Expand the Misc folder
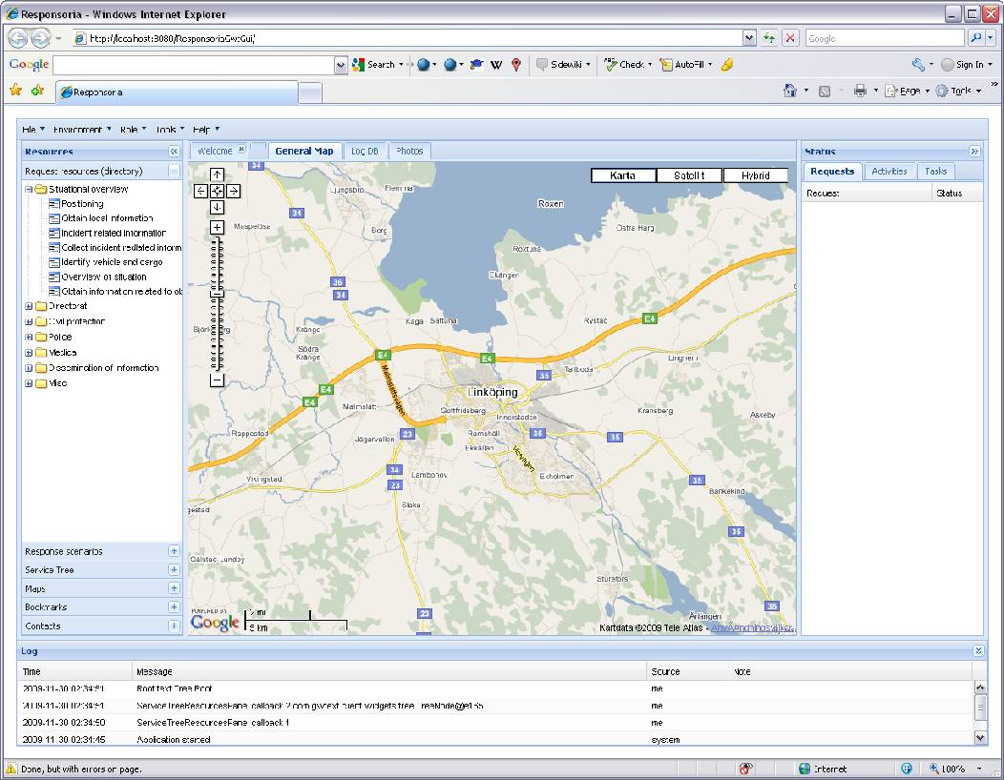Viewport: 1004px width, 780px height. [29, 383]
